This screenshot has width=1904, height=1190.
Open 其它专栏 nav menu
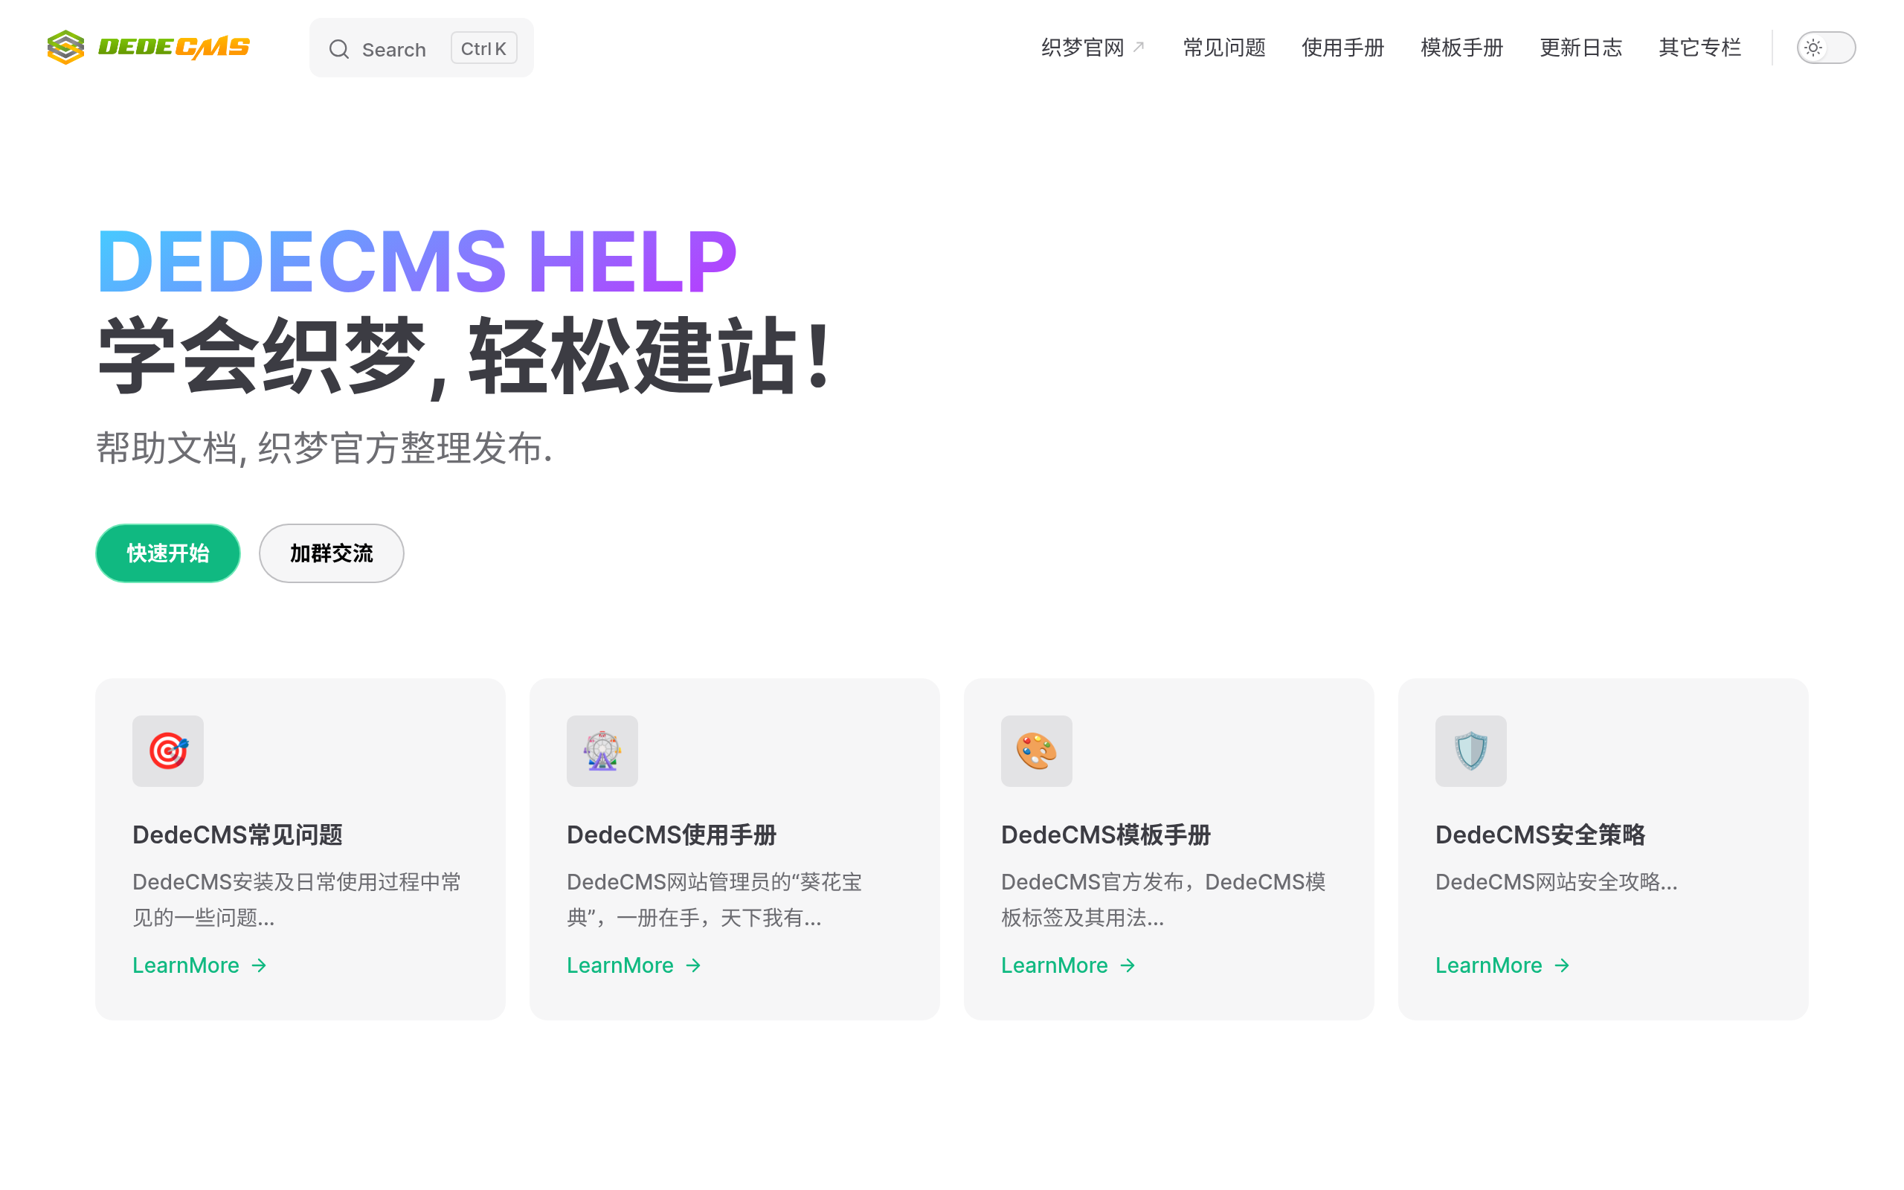click(1699, 48)
